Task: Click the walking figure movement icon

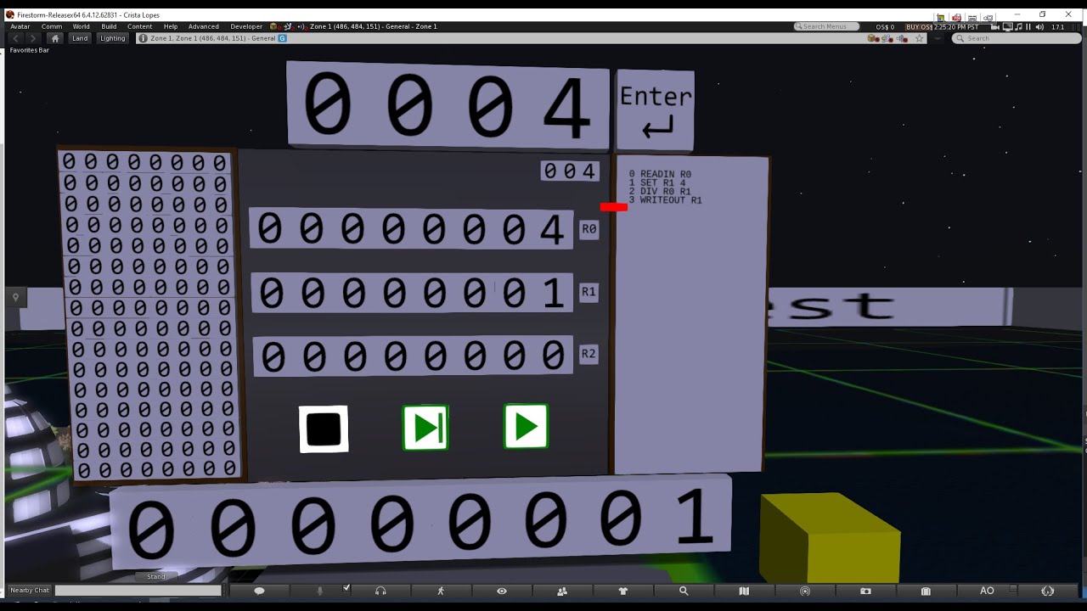Action: click(x=441, y=591)
